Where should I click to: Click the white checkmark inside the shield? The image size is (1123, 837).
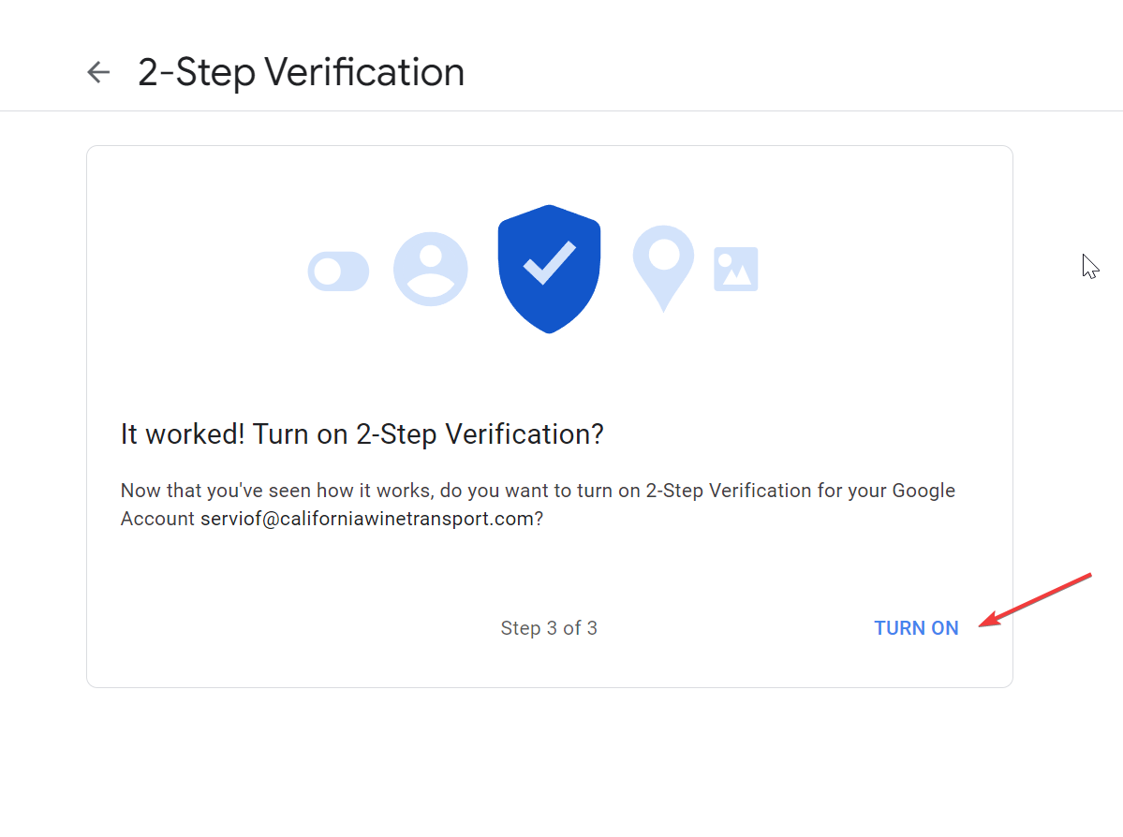(x=550, y=263)
